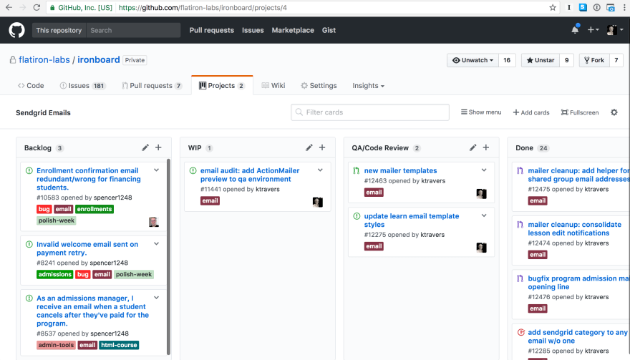Viewport: 630px width, 360px height.
Task: Edit the QA/Code Review column with pencil
Action: click(x=472, y=147)
